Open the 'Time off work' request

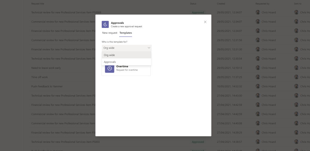39,77
